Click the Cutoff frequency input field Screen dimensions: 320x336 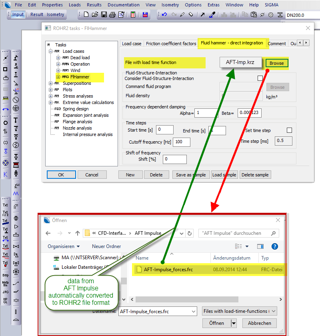pyautogui.click(x=182, y=142)
